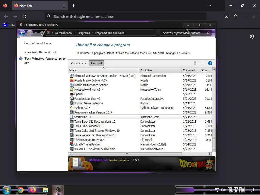Screen dimensions: 260x195
Task: Open Turn Windows features on or off
Action: [45, 61]
